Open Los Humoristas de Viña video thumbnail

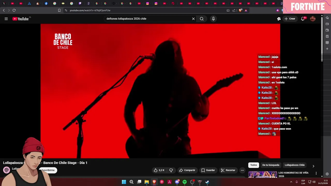pos(262,175)
